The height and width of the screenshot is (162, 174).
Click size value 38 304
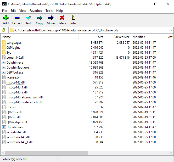99,142
